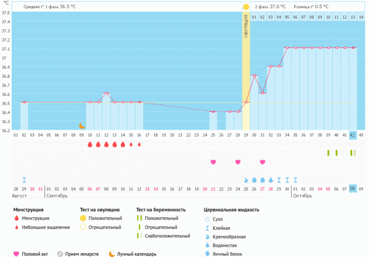Select the highlighted cycle day 42
Image resolution: width=369 pixels, height=257 pixels.
[353, 135]
